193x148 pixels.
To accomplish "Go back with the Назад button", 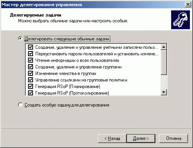I will [x=112, y=138].
